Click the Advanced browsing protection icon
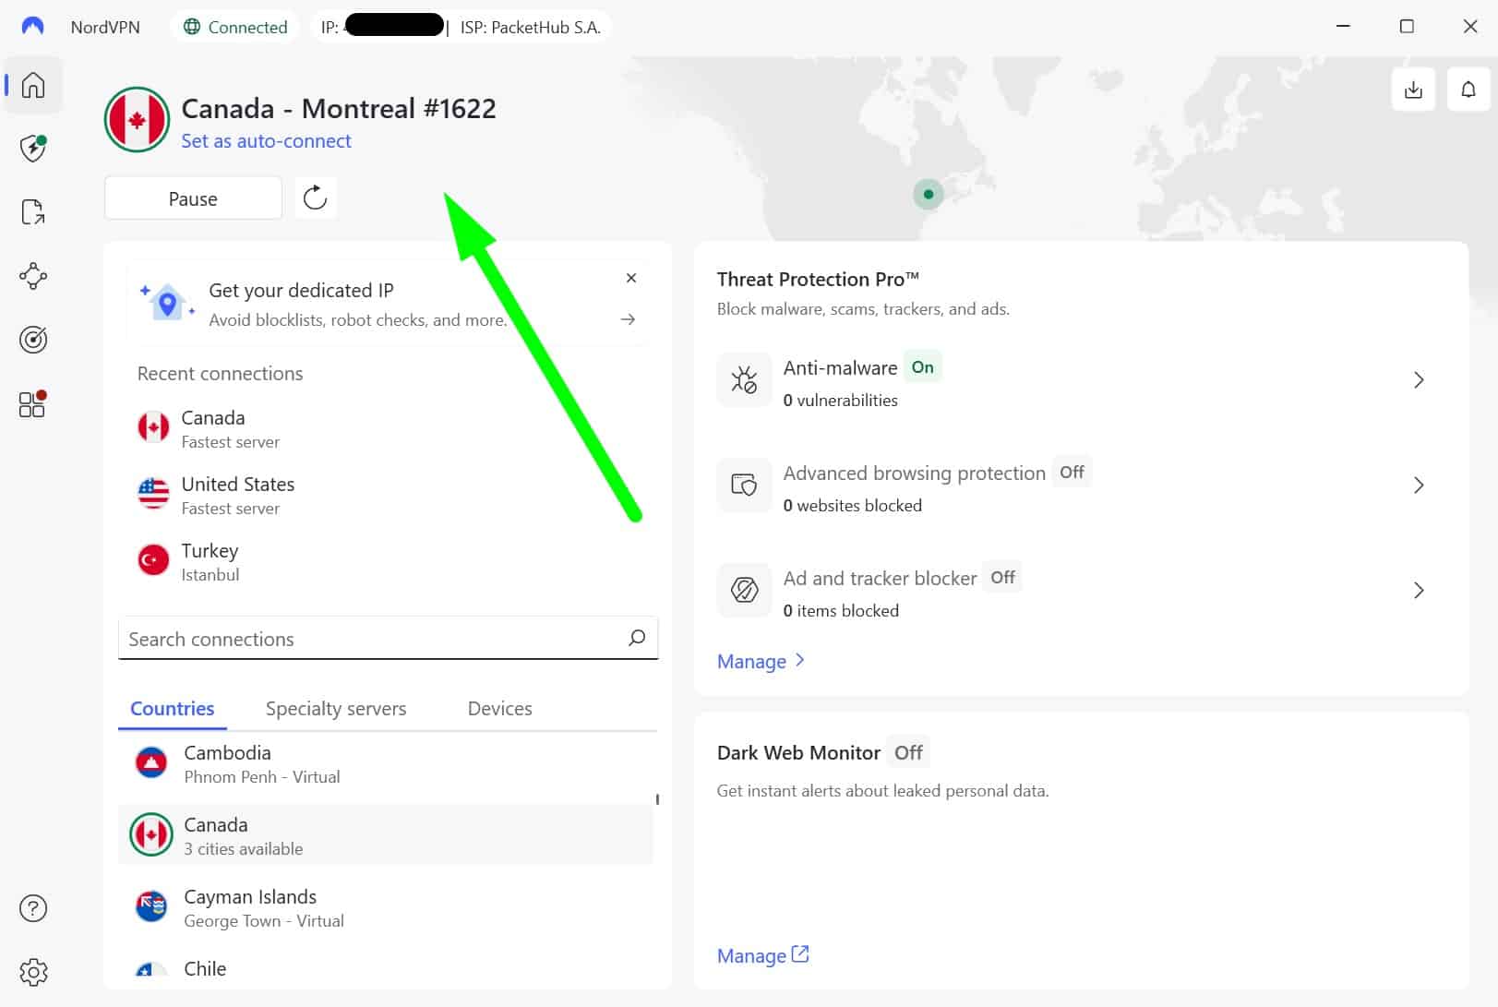The height and width of the screenshot is (1007, 1498). pos(744,485)
